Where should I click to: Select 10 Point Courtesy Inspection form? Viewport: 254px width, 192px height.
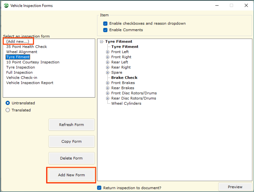[33, 62]
